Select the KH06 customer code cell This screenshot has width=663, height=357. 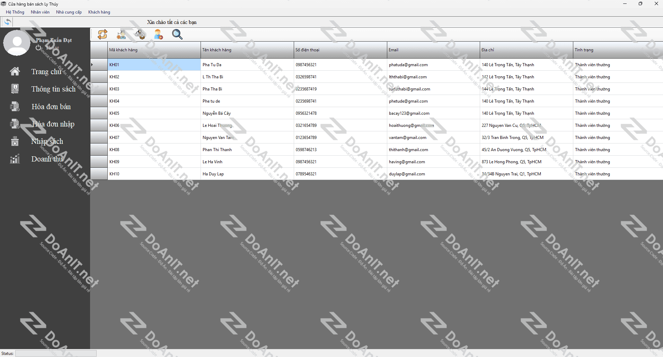coord(154,125)
